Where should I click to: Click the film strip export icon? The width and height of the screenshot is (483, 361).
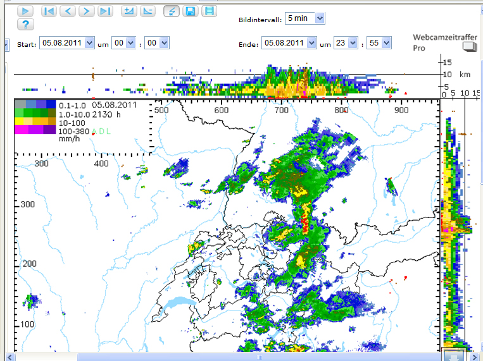(x=209, y=11)
